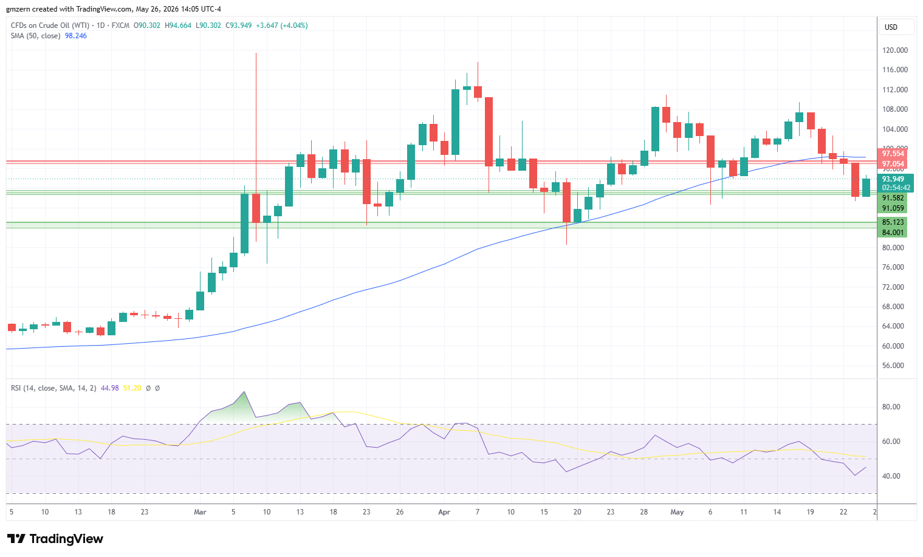Click the 60.00 RSI axis label
Viewport: 923px width, 557px height.
[891, 442]
